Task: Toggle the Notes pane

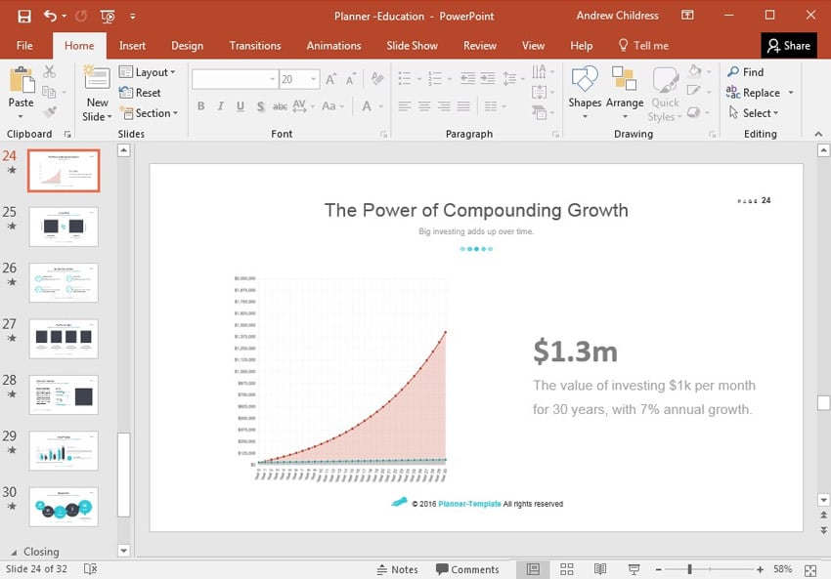Action: pos(397,569)
